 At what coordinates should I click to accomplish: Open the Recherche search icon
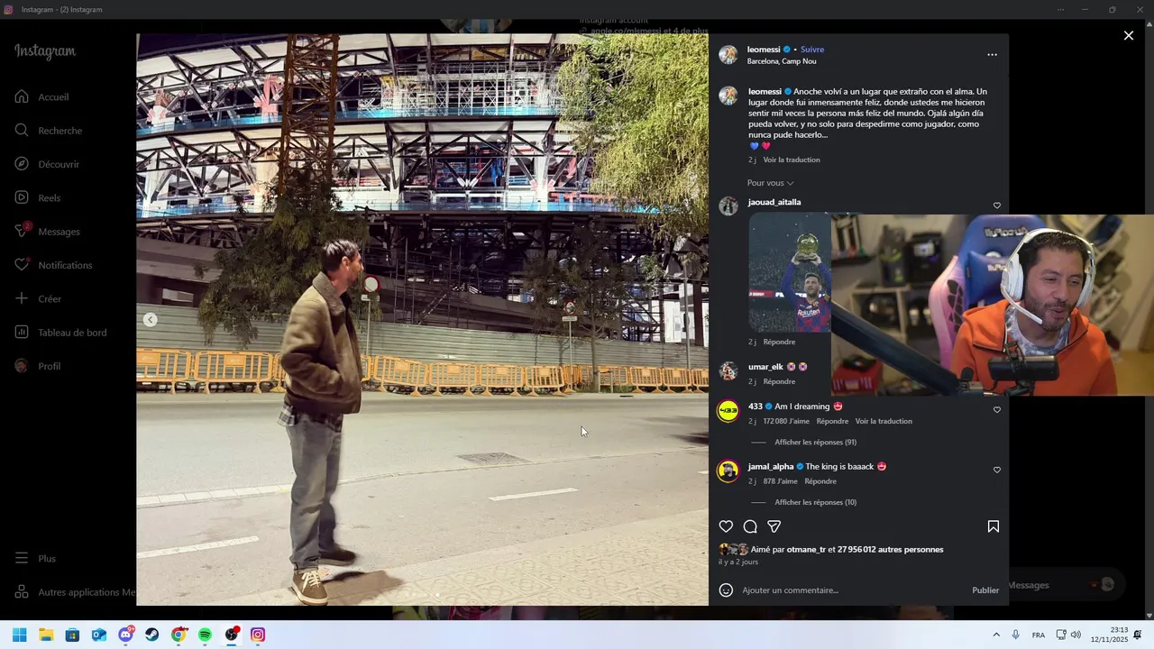[22, 130]
